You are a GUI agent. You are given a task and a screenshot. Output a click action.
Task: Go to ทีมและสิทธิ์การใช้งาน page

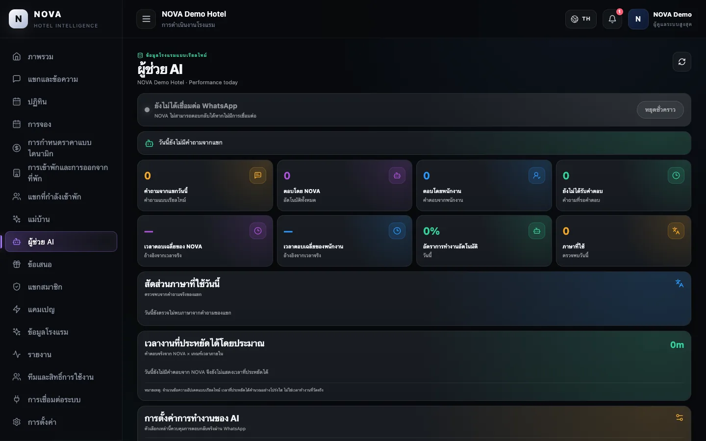(61, 377)
